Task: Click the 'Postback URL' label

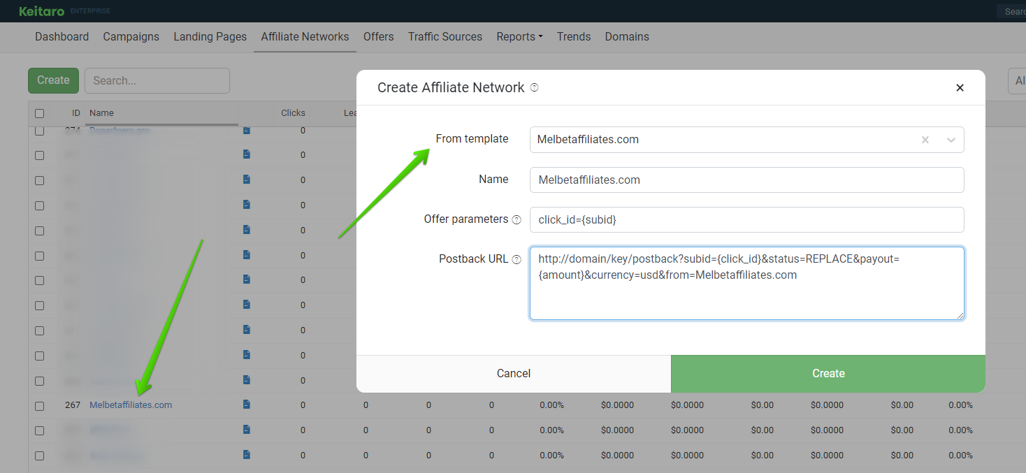Action: click(474, 259)
